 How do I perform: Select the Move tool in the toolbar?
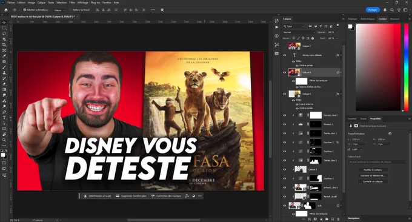pyautogui.click(x=4, y=22)
